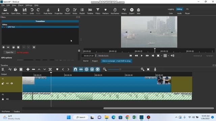This screenshot has height=121, width=216.
Task: Switch to Logging layout
Action: click(171, 9)
